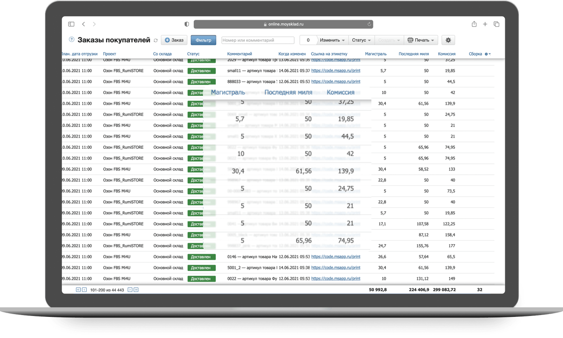Screen dimensions: 563x338
Task: Sort by the Сборка column header
Action: point(475,54)
